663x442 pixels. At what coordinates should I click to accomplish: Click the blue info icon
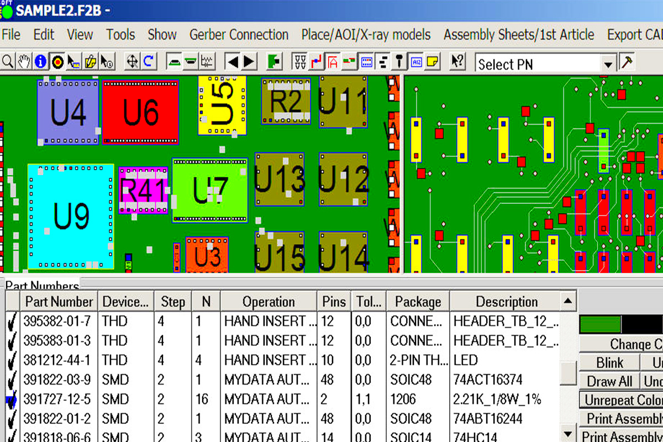40,61
